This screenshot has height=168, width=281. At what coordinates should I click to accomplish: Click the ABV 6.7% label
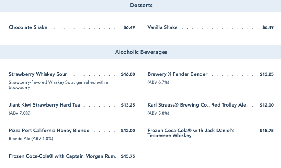click(x=158, y=82)
